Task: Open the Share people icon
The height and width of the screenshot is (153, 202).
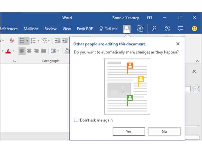Action: pos(155,29)
